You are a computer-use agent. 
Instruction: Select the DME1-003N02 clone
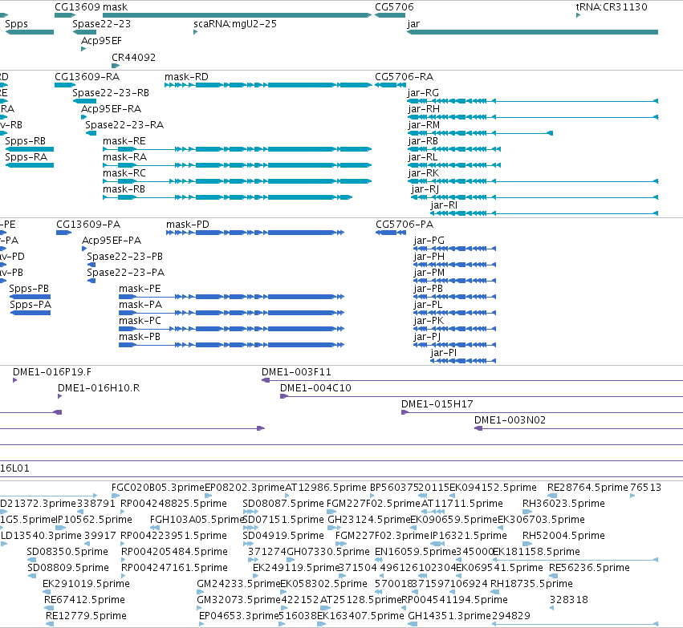[579, 428]
